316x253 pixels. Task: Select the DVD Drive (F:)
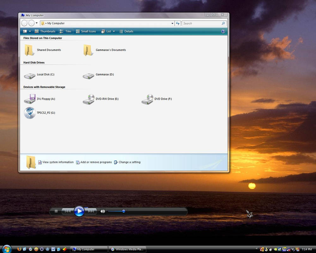click(x=157, y=99)
